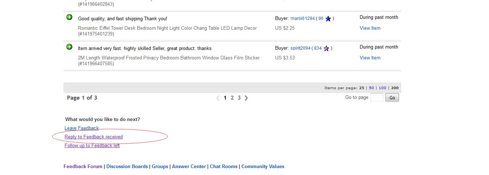Click blue star next to marbi61294's score
The height and width of the screenshot is (175, 489).
click(x=328, y=19)
